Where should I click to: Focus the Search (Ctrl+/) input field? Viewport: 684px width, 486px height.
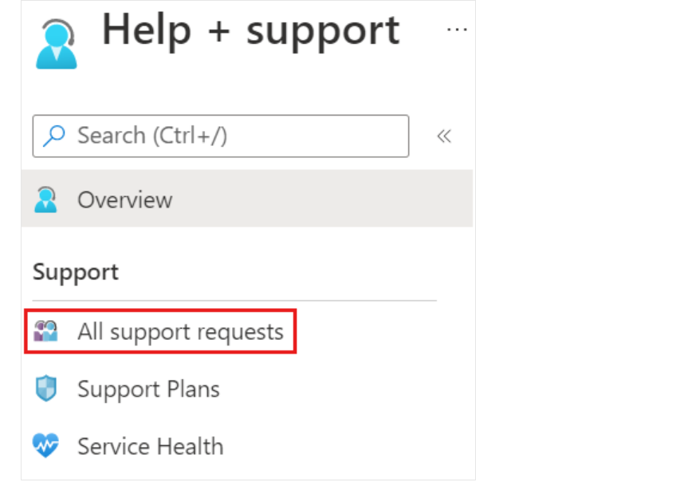pos(221,136)
